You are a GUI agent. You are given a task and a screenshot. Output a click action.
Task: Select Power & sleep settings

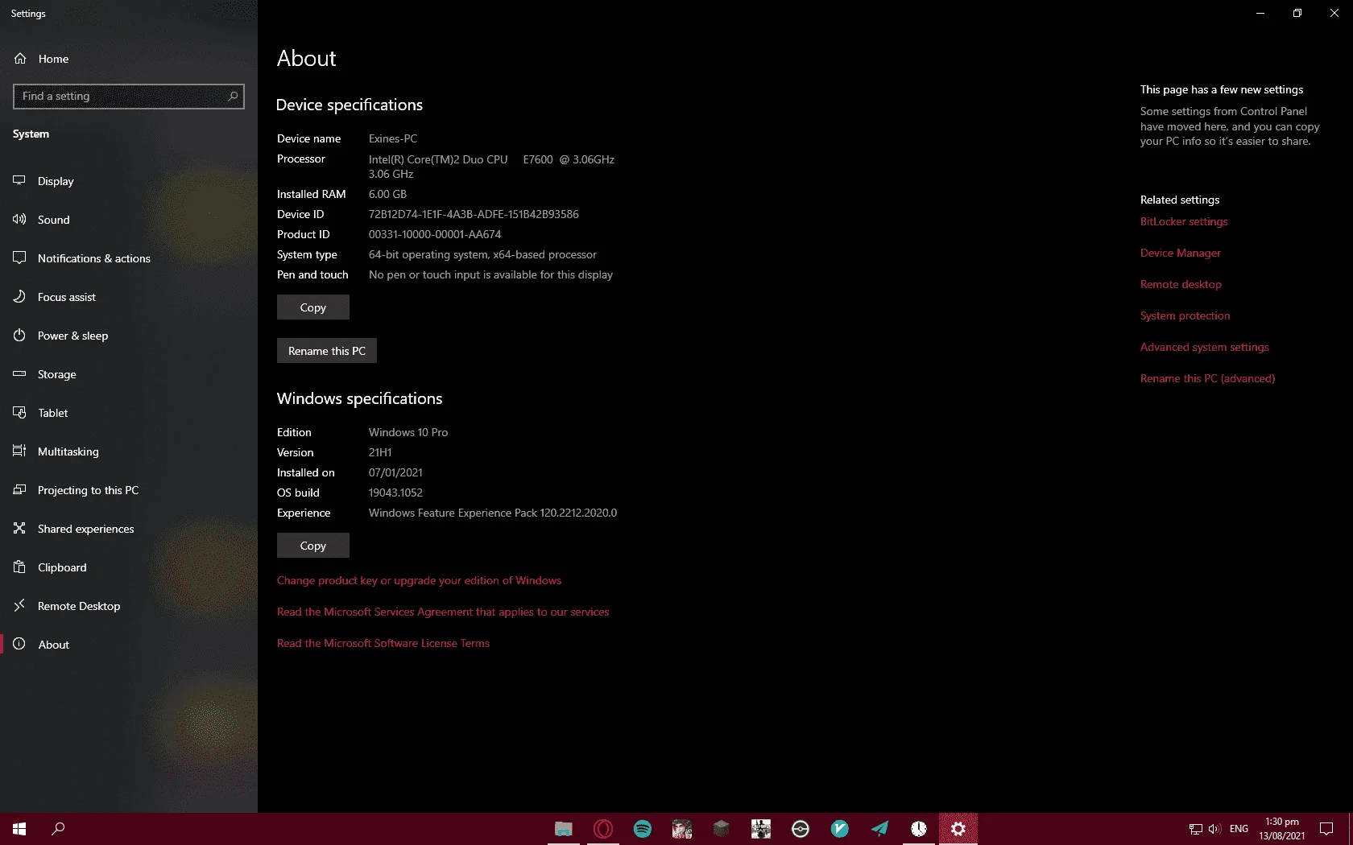pyautogui.click(x=129, y=336)
